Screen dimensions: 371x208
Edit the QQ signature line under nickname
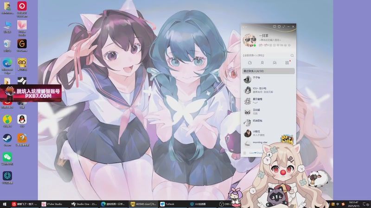(270, 40)
